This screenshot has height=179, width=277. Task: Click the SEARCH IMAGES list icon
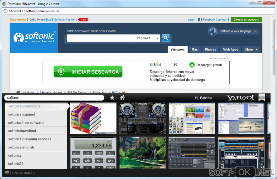(7, 173)
